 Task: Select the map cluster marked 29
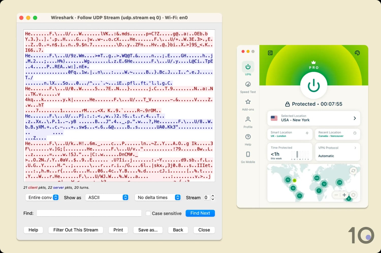click(340, 182)
